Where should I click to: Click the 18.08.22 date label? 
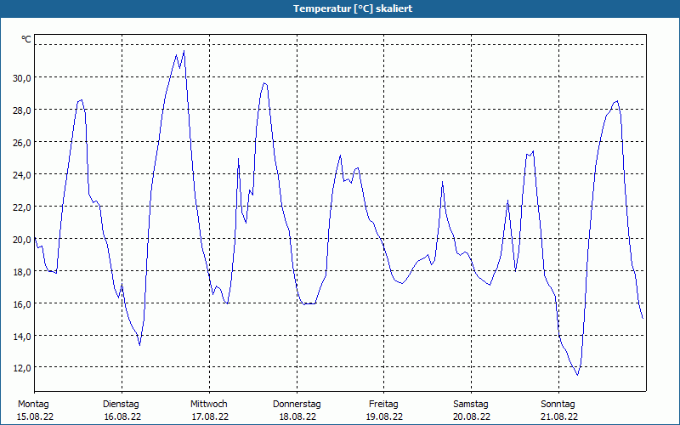click(298, 416)
